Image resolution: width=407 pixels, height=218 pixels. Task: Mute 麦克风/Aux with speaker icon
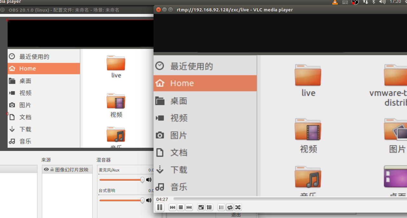[149, 180]
